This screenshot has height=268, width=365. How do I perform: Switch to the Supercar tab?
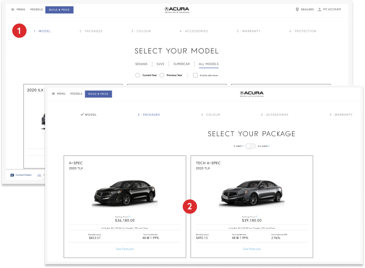tap(181, 64)
